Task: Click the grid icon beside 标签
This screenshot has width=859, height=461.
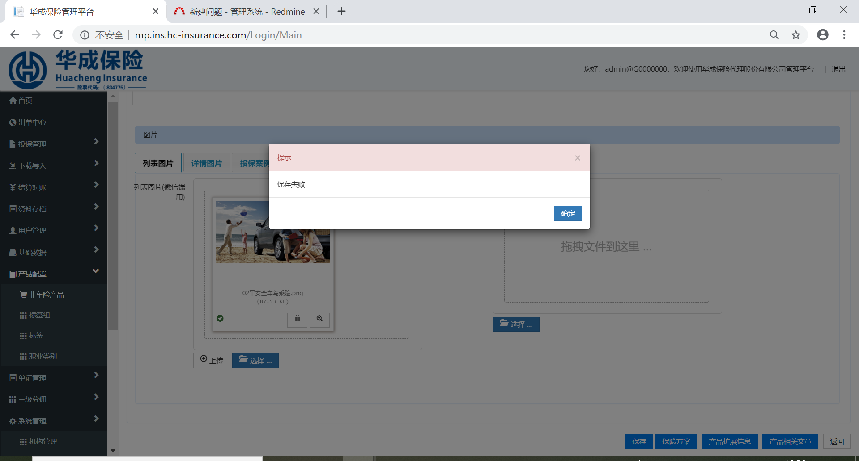Action: 23,336
